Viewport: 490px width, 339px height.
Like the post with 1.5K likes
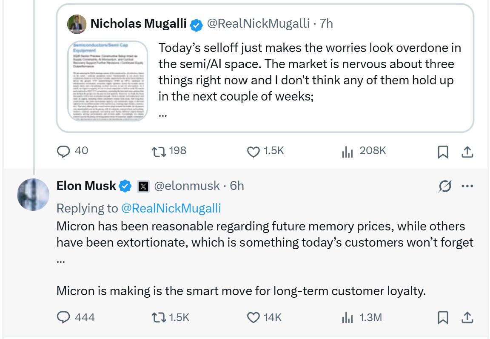pyautogui.click(x=254, y=152)
